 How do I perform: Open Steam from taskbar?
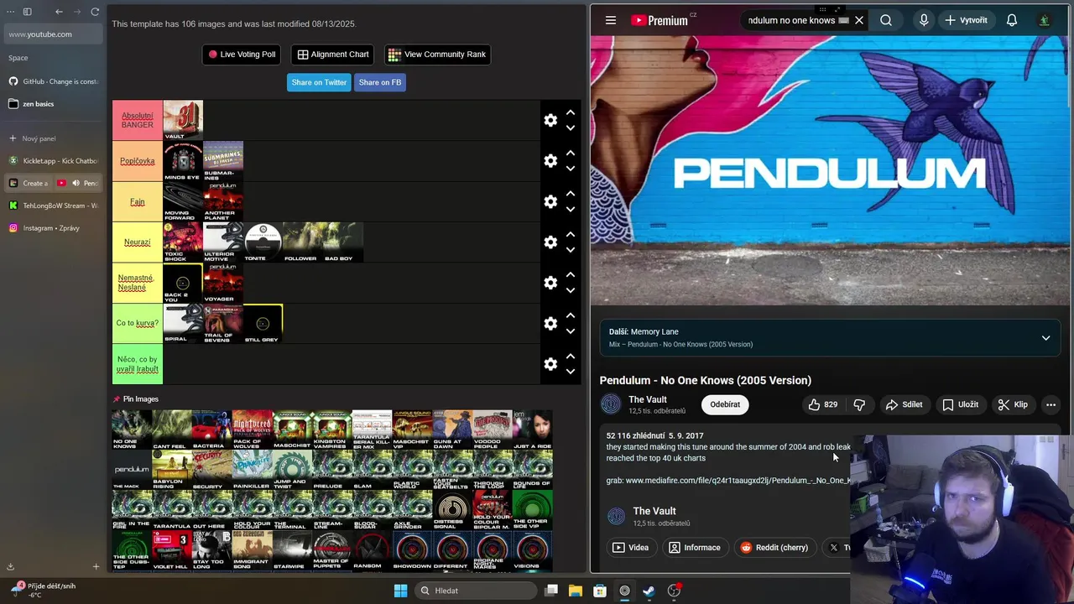click(649, 591)
